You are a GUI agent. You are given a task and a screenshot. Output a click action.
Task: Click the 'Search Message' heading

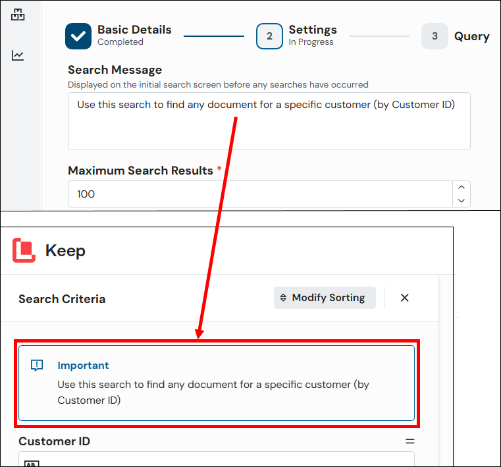click(x=115, y=70)
